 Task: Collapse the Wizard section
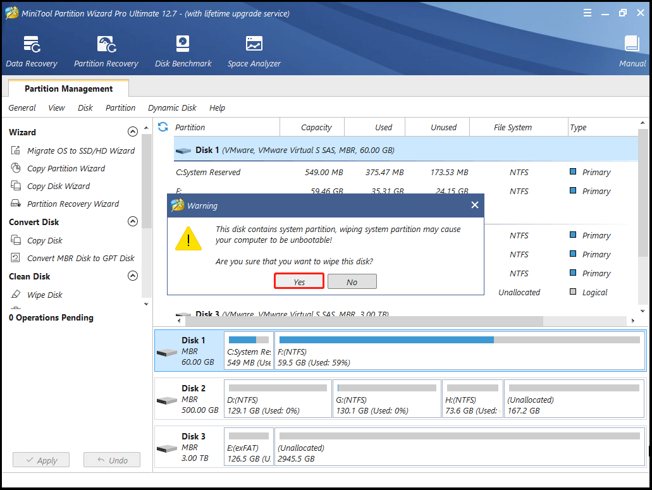click(133, 132)
